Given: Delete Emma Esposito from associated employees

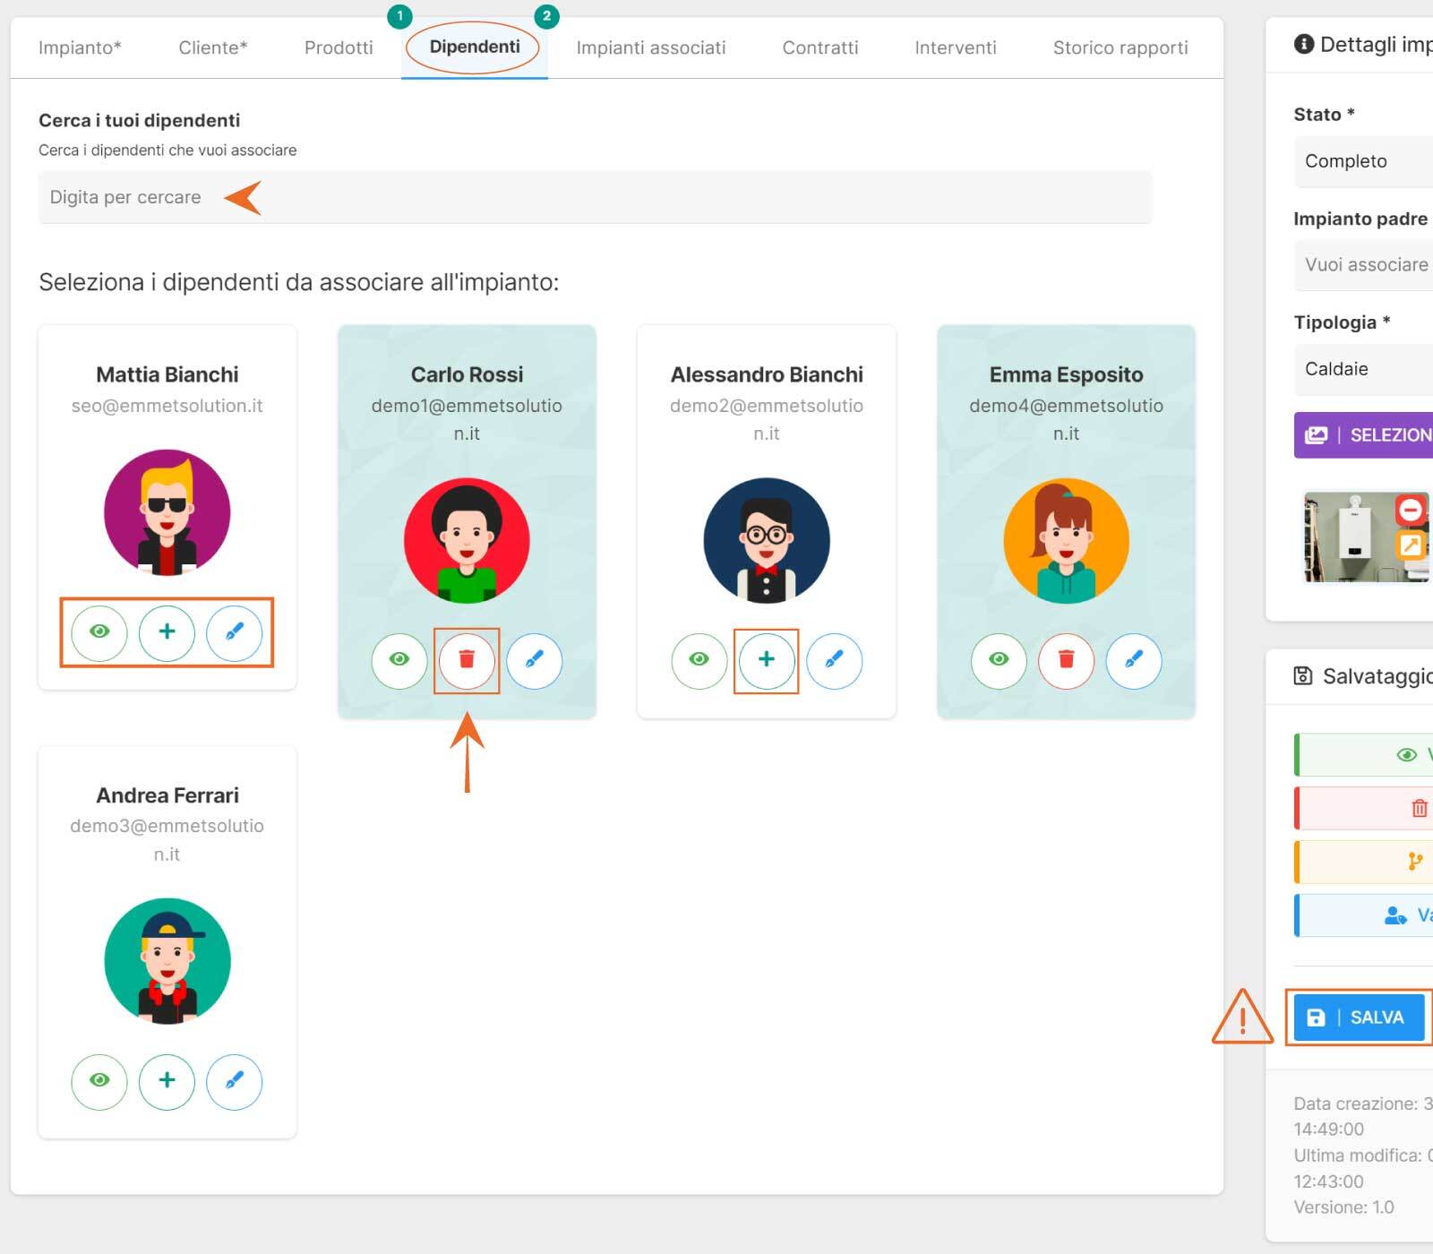Looking at the screenshot, I should tap(1066, 659).
